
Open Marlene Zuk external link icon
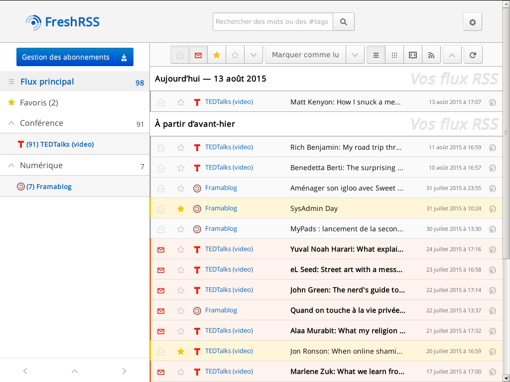coord(492,372)
